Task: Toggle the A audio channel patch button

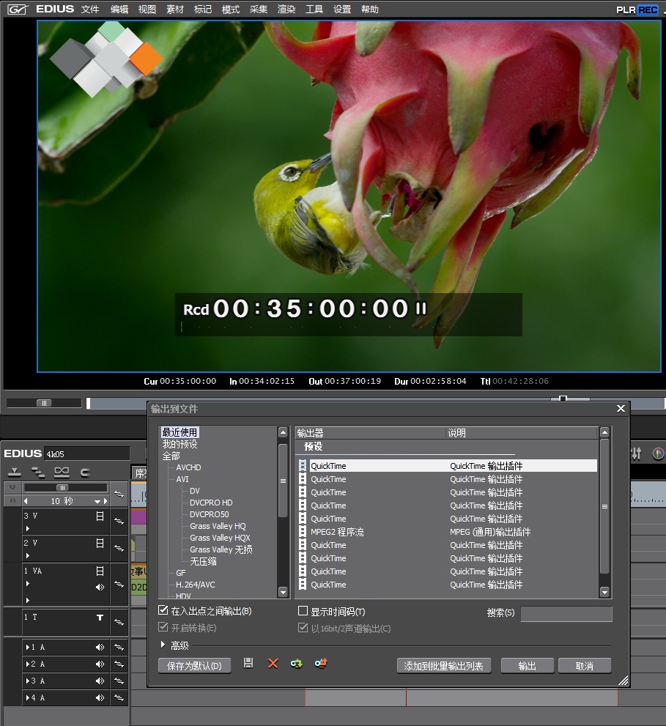Action: tap(12, 500)
